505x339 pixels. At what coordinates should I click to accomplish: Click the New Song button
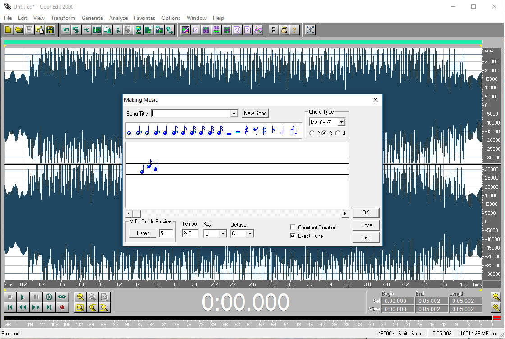(255, 113)
